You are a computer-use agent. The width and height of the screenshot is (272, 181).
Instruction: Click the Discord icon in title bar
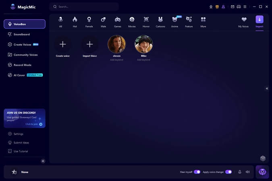click(239, 7)
